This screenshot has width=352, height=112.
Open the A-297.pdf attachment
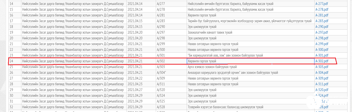point(322,32)
